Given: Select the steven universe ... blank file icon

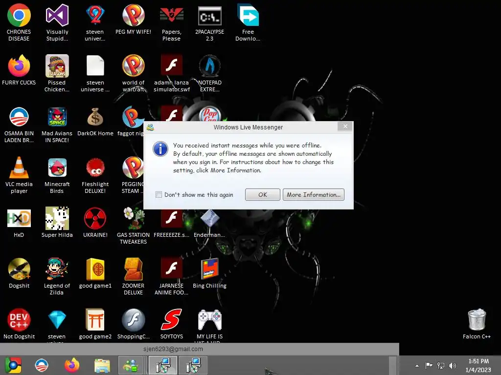Looking at the screenshot, I should pos(95,73).
